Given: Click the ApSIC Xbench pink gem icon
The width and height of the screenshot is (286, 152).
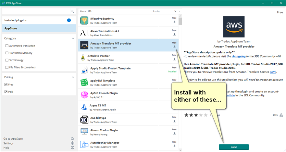Looking at the screenshot, I should (x=84, y=95).
